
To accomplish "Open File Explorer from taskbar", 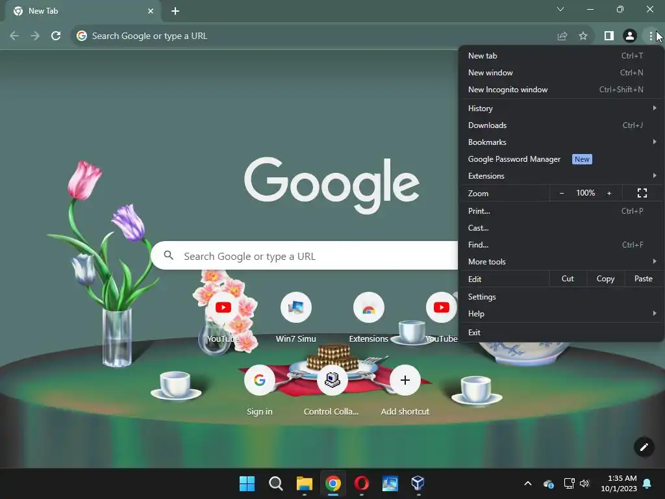I will point(304,483).
